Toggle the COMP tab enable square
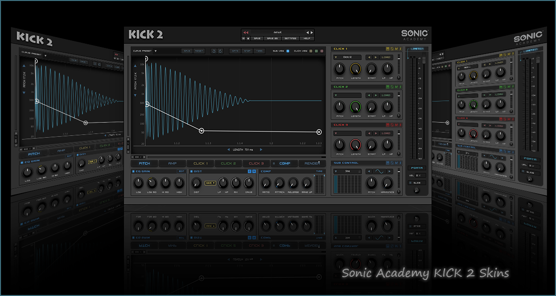This screenshot has width=556, height=296. pos(274,164)
